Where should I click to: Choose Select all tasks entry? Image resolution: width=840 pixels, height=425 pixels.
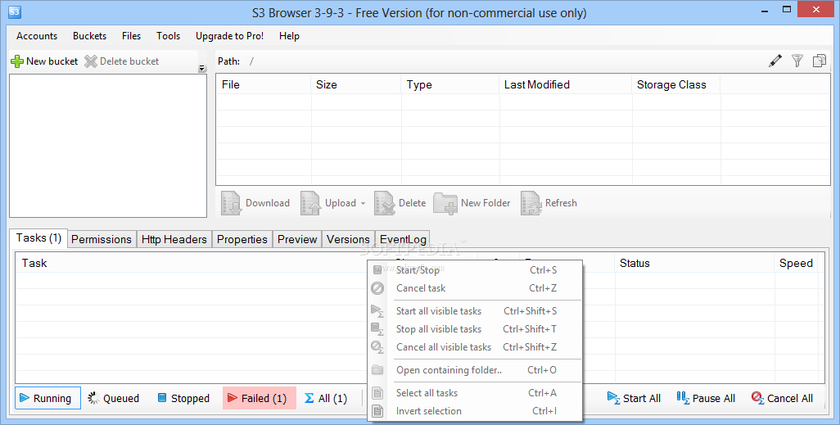[x=475, y=393]
